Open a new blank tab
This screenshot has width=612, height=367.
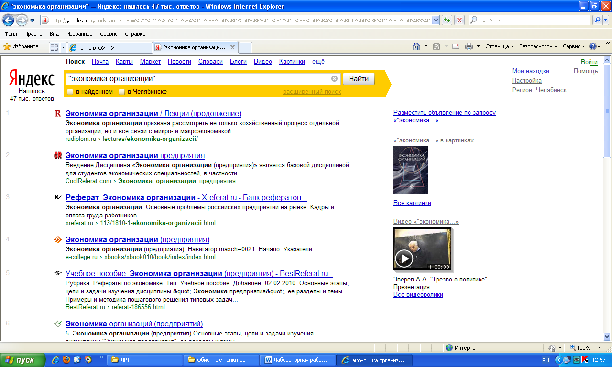pyautogui.click(x=245, y=47)
